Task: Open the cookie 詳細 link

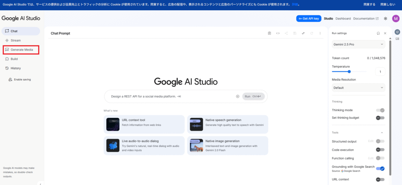Action: tap(294, 5)
